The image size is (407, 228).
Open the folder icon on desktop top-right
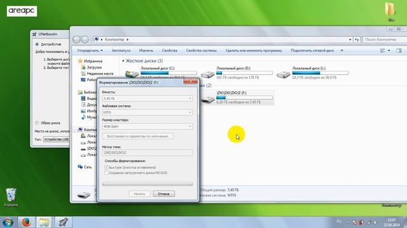(x=390, y=11)
